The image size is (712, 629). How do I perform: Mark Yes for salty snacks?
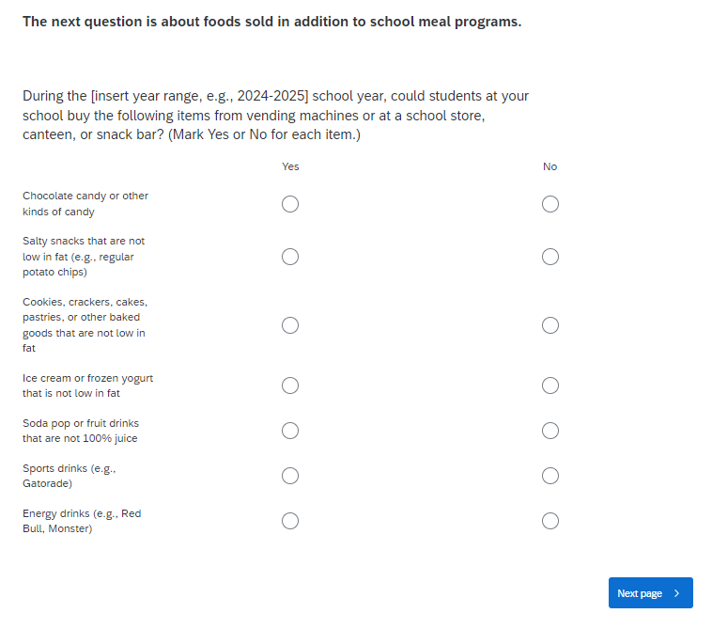[290, 257]
